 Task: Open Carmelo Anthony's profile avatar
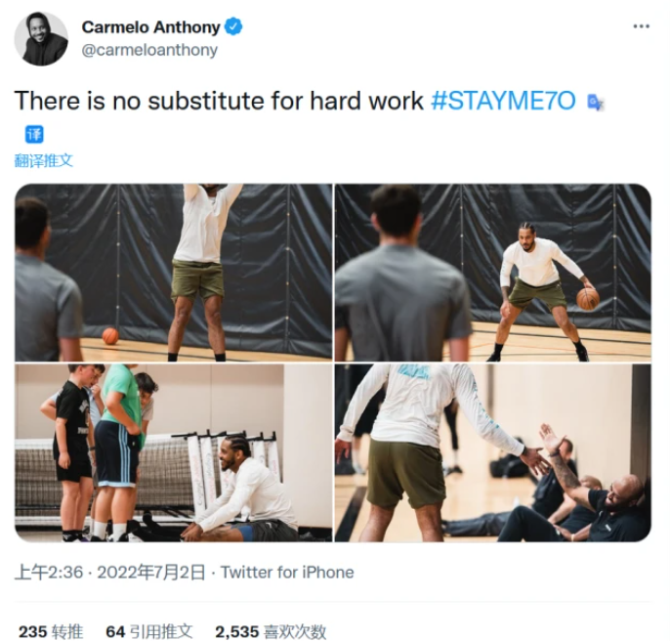[41, 39]
